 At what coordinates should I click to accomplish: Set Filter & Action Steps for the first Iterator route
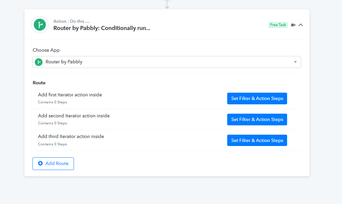257,98
